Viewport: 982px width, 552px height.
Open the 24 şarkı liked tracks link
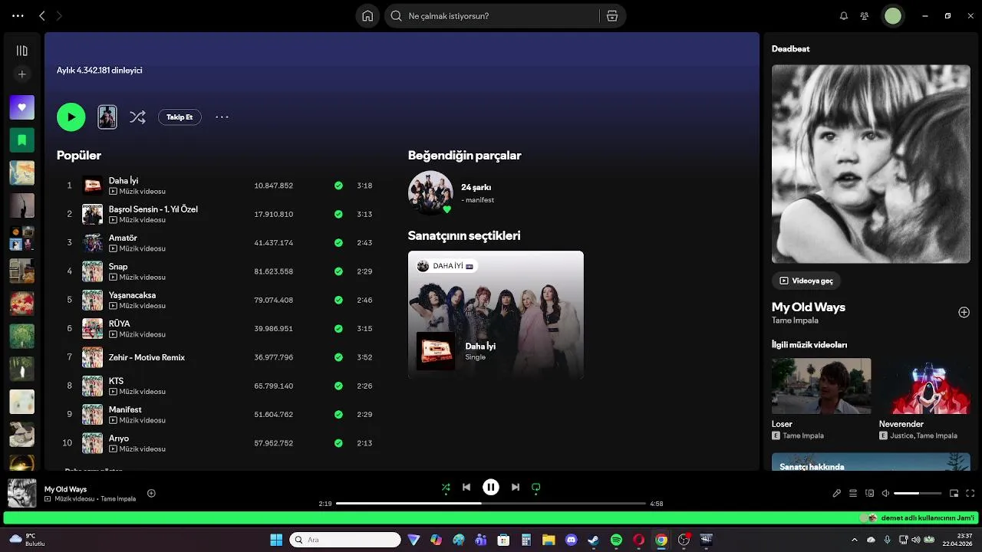pos(476,187)
